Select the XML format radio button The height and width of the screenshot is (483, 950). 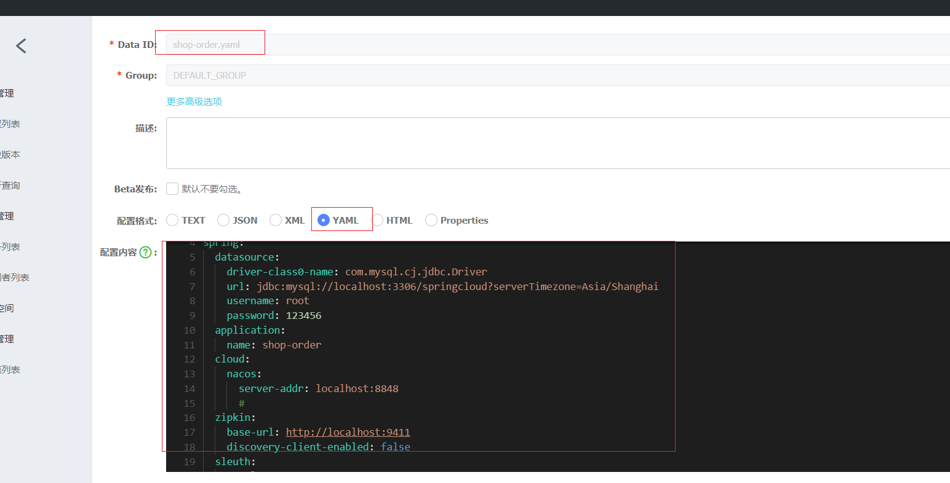(276, 220)
